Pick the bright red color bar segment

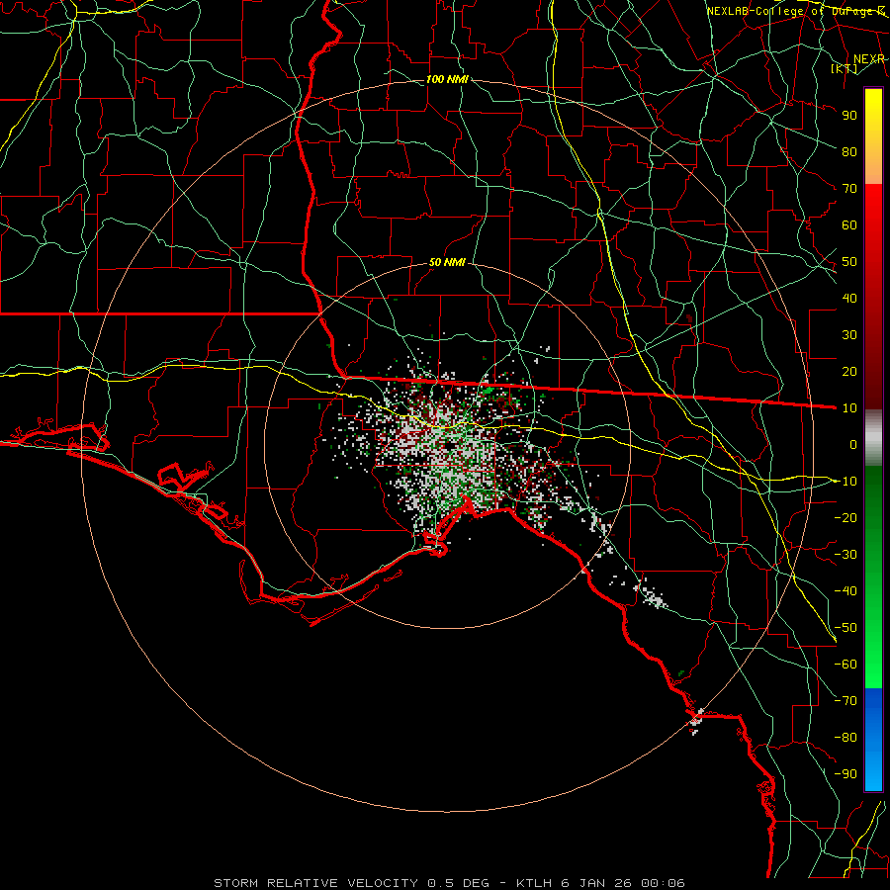click(x=873, y=205)
